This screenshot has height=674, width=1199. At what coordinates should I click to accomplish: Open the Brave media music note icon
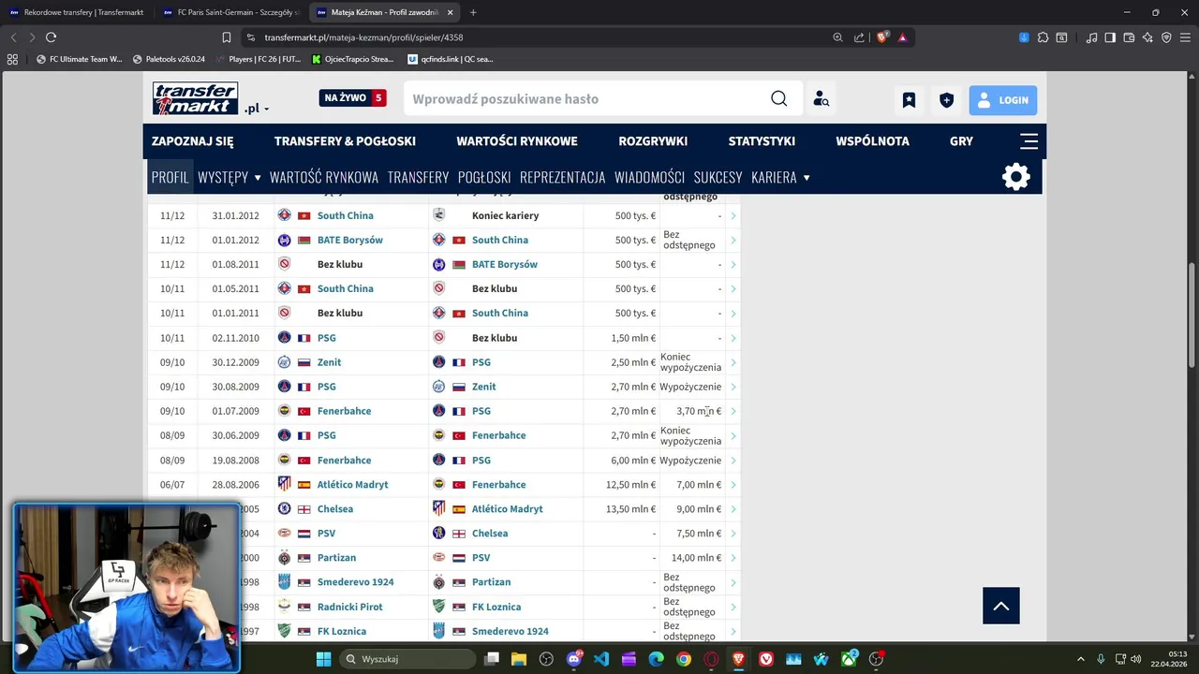point(1091,37)
